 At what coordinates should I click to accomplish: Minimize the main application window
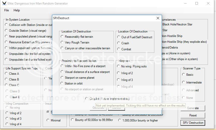(x=185, y=3)
